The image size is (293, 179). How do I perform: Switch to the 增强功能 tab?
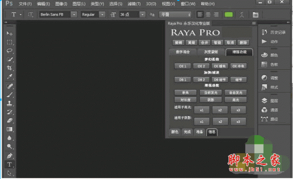click(x=239, y=52)
